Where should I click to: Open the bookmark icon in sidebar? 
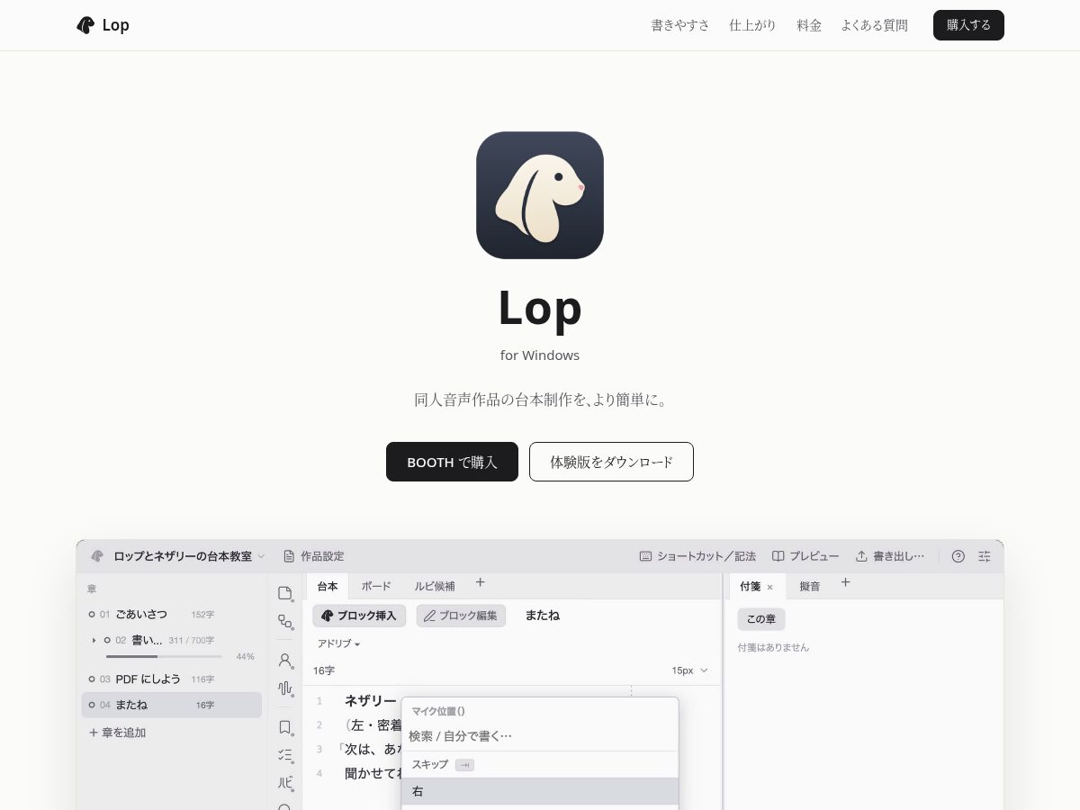[285, 726]
